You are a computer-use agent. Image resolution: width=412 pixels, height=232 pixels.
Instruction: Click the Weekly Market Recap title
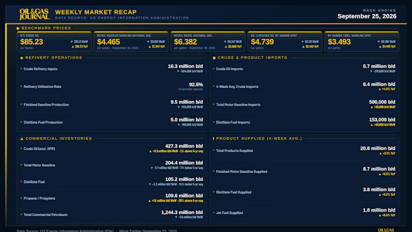click(x=96, y=12)
